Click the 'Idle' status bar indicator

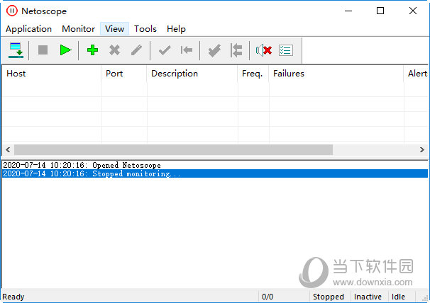tap(398, 297)
